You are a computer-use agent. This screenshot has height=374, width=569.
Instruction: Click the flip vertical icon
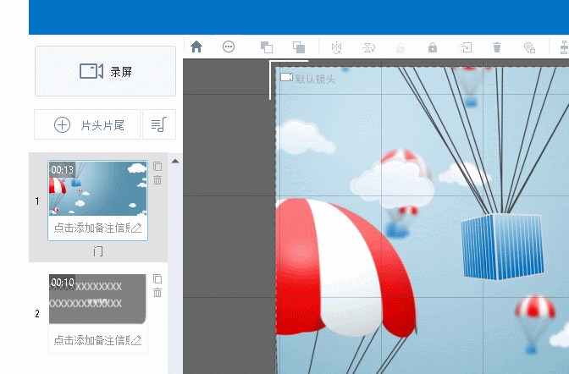tap(368, 47)
